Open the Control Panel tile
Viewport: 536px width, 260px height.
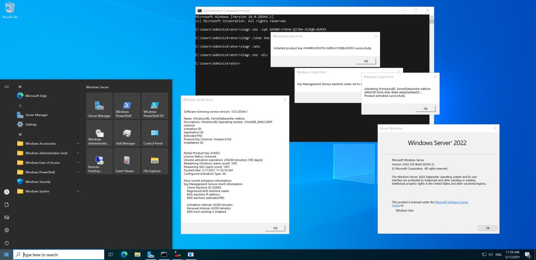[x=155, y=134]
